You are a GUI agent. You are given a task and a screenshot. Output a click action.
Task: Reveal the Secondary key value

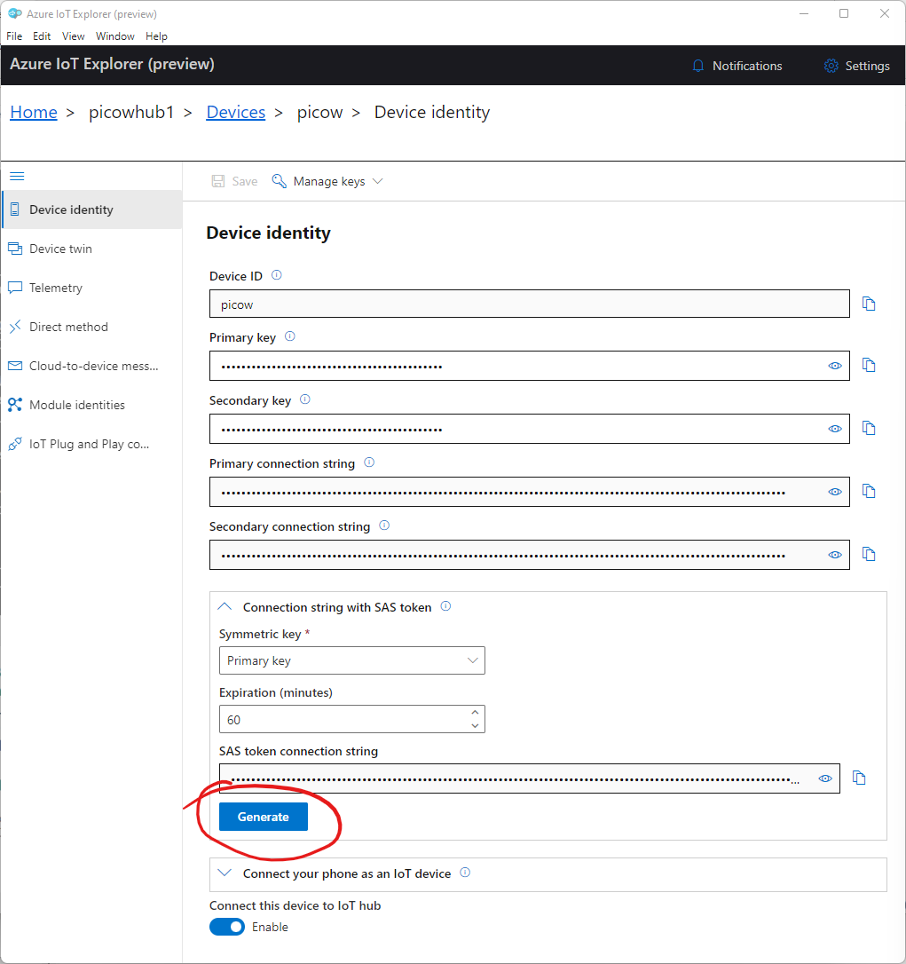click(835, 429)
